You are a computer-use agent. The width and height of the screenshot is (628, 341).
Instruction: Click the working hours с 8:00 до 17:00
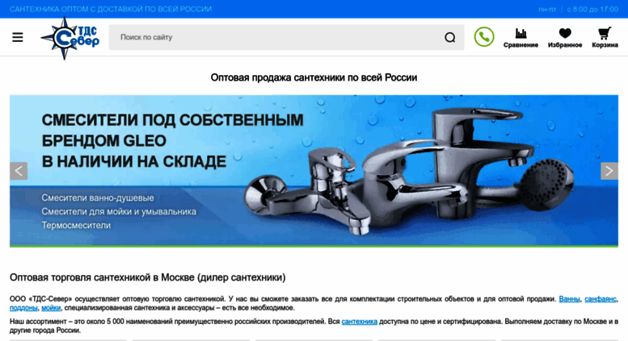[592, 9]
